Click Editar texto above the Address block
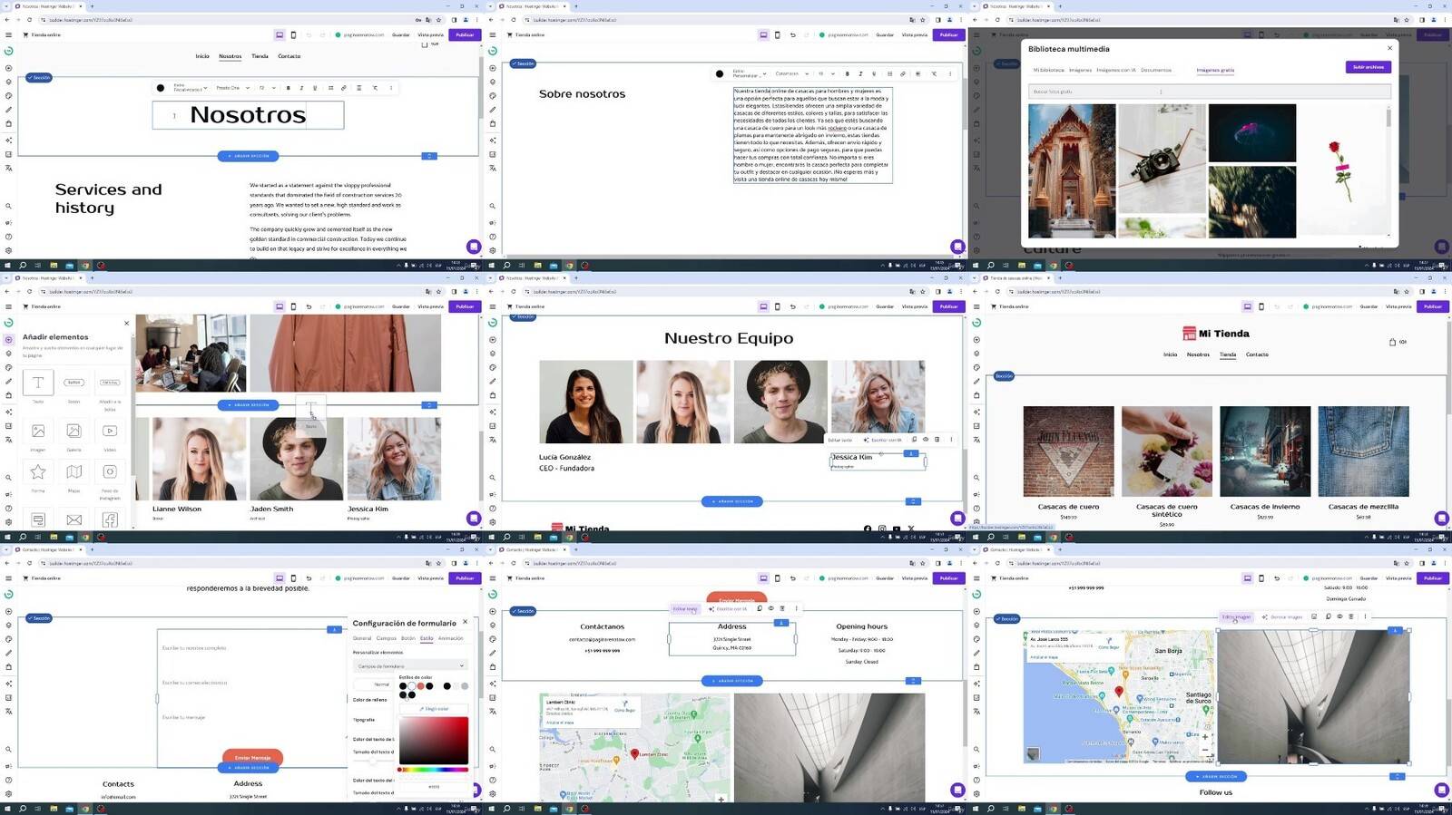The height and width of the screenshot is (815, 1452). tap(685, 608)
